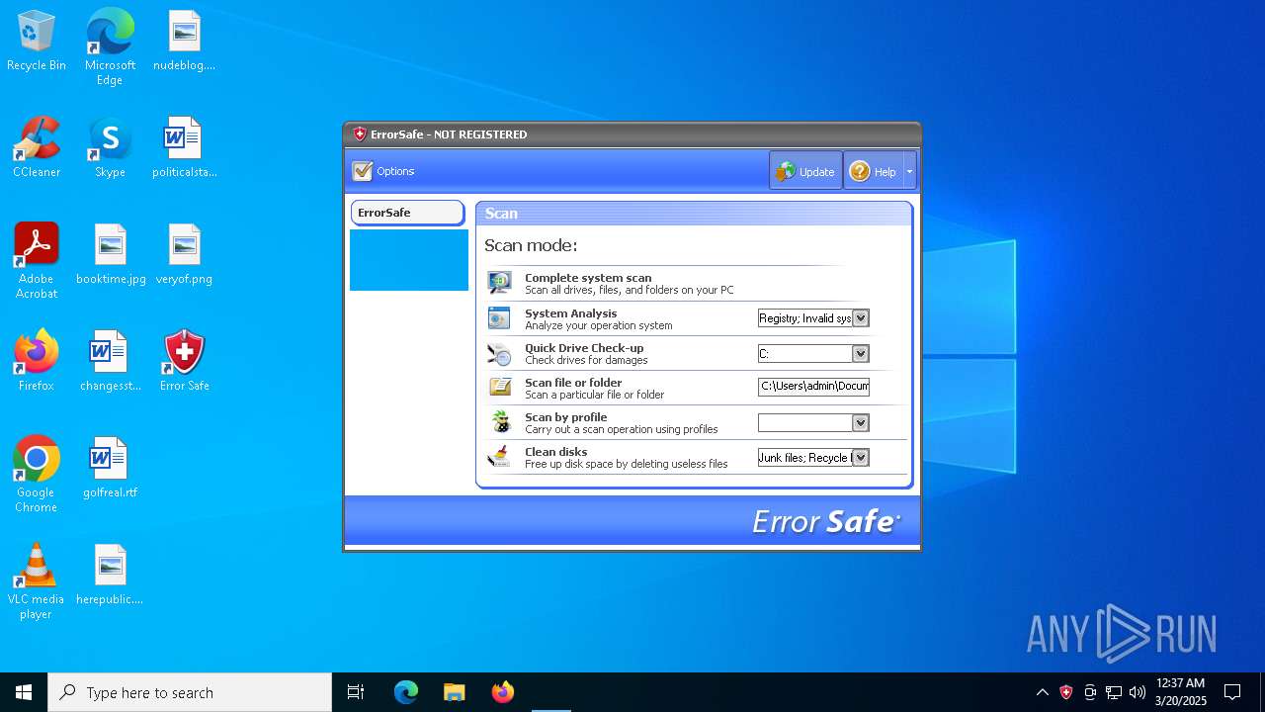Show hidden system tray icons

coord(1043,692)
